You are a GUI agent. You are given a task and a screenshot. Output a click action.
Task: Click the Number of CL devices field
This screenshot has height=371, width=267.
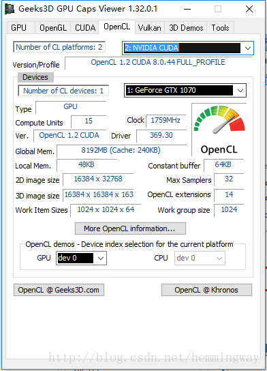(x=63, y=91)
